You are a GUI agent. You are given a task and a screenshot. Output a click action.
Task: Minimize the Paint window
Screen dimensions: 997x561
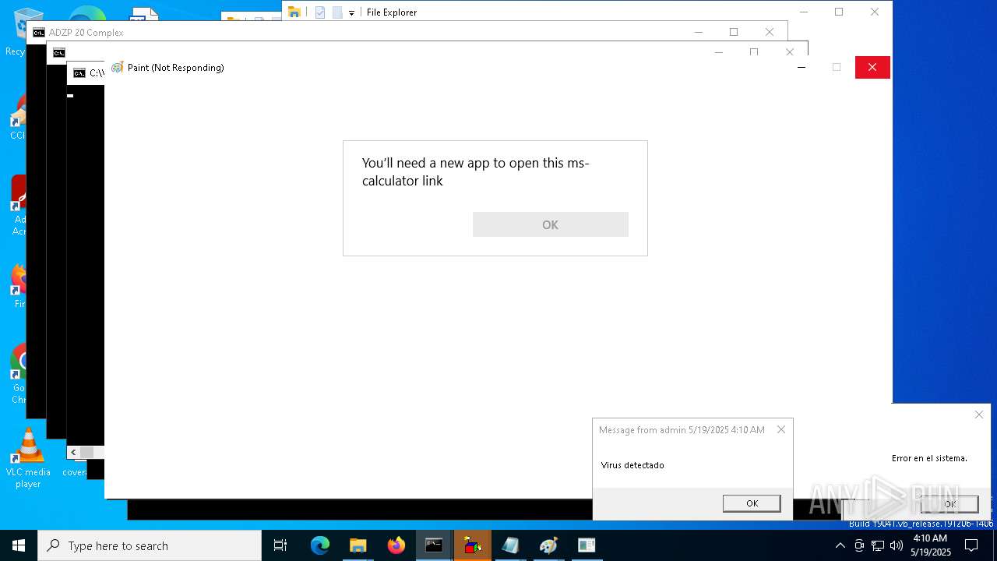801,67
